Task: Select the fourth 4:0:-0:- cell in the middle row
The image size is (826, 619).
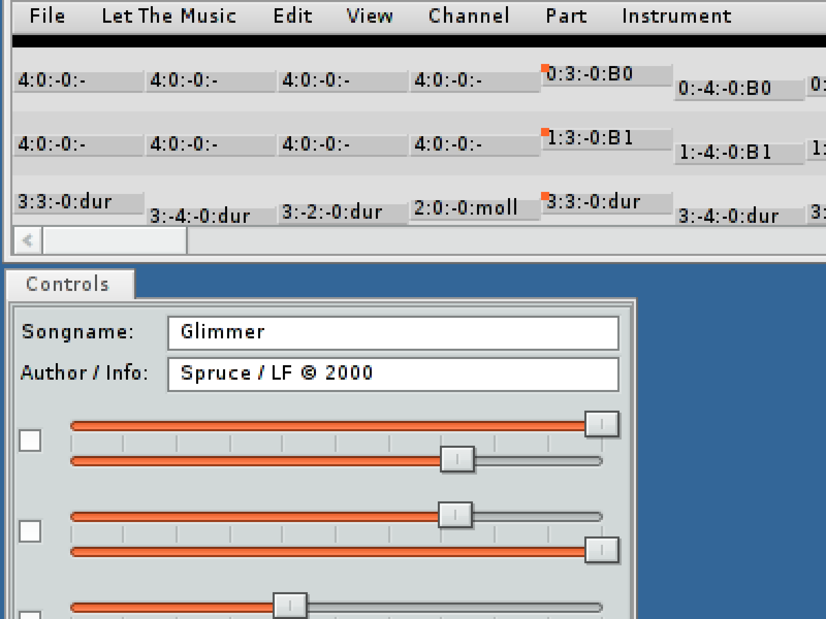Action: click(475, 145)
